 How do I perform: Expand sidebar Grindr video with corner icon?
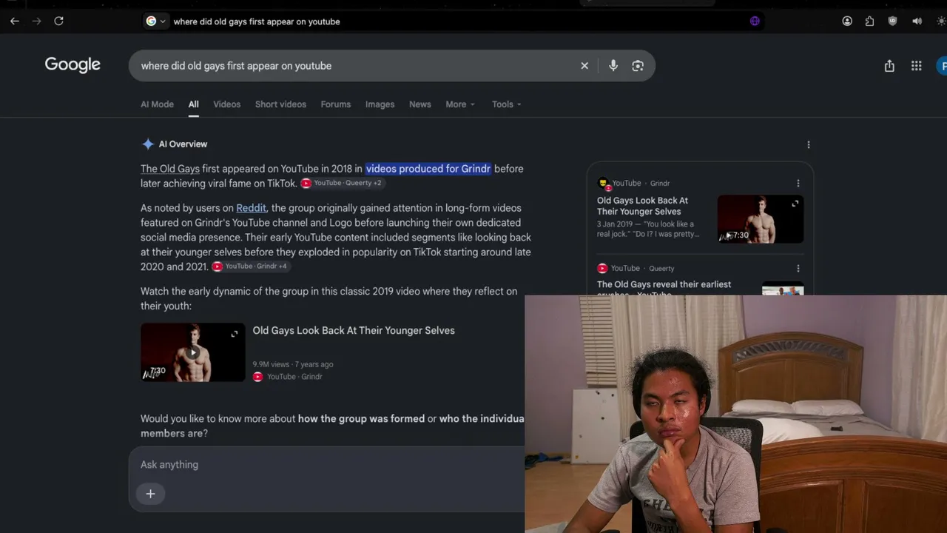[795, 204]
